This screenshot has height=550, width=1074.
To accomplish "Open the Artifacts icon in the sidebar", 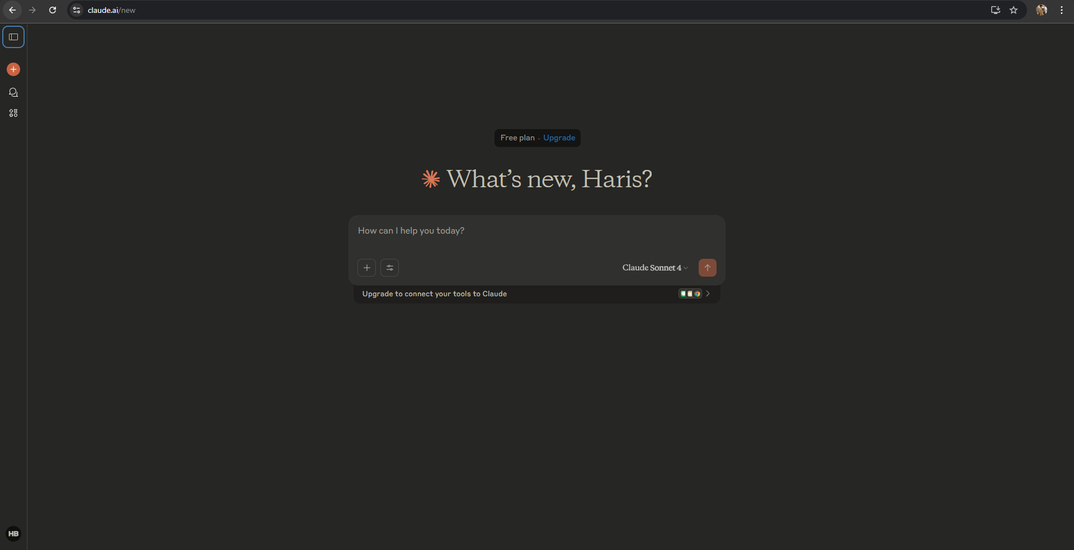I will 13,113.
